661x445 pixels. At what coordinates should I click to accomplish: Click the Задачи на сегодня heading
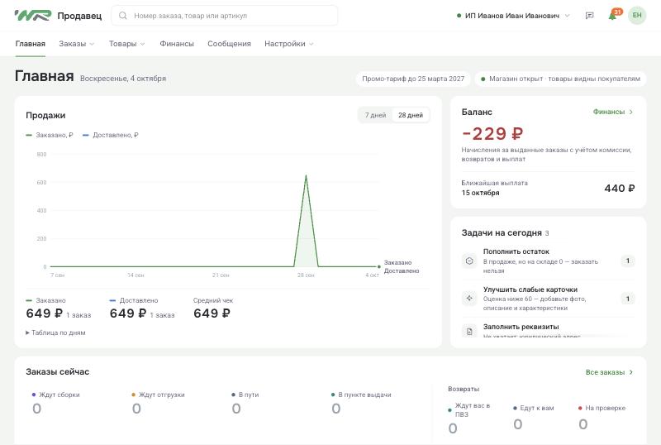point(502,233)
